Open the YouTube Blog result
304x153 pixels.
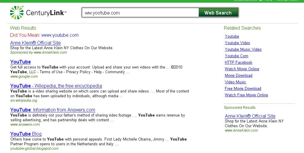pos(26,134)
